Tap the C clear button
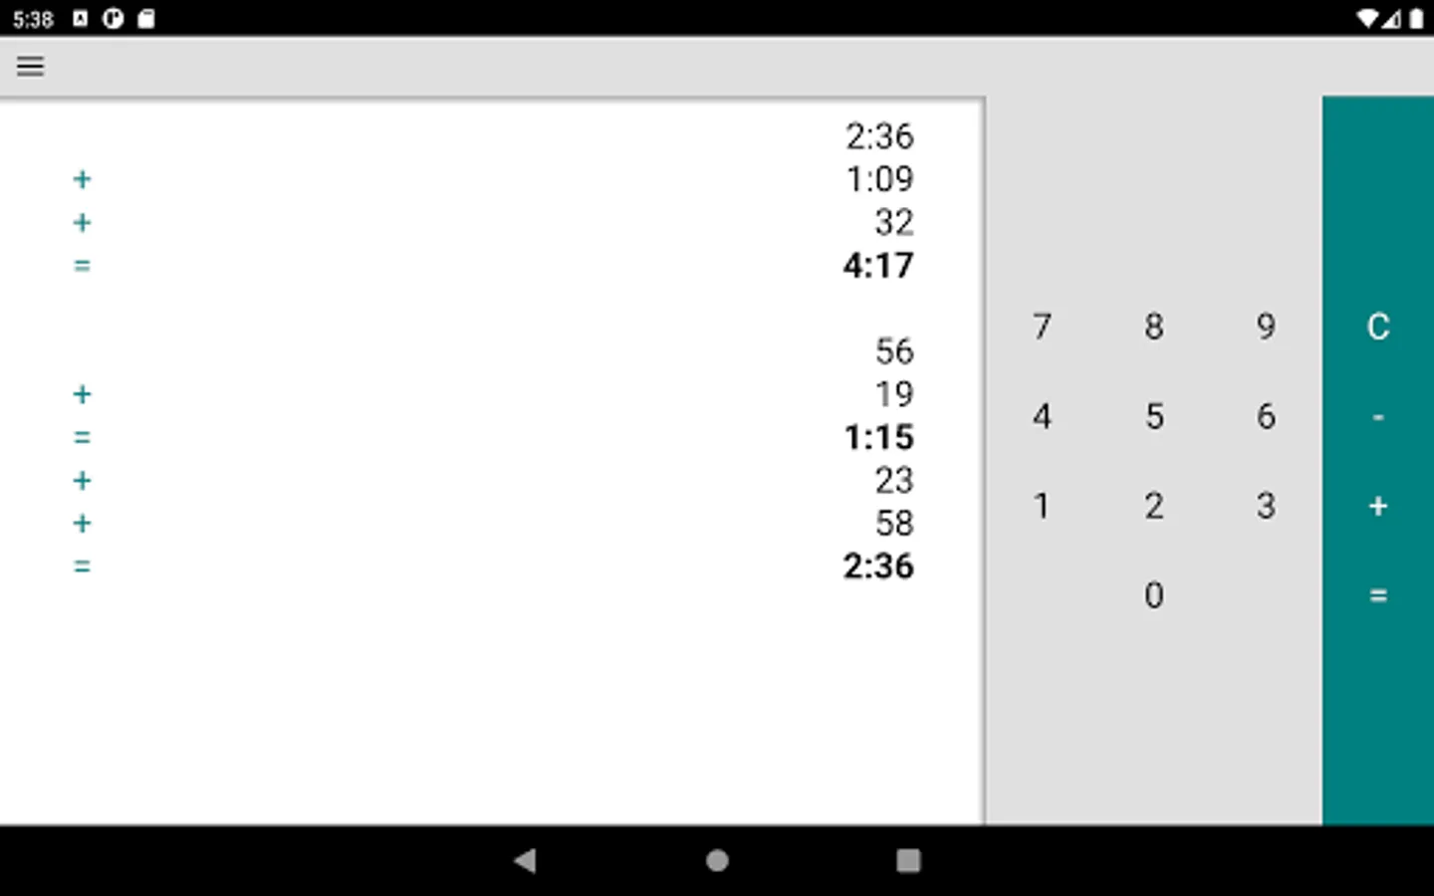The width and height of the screenshot is (1434, 896). click(x=1378, y=327)
